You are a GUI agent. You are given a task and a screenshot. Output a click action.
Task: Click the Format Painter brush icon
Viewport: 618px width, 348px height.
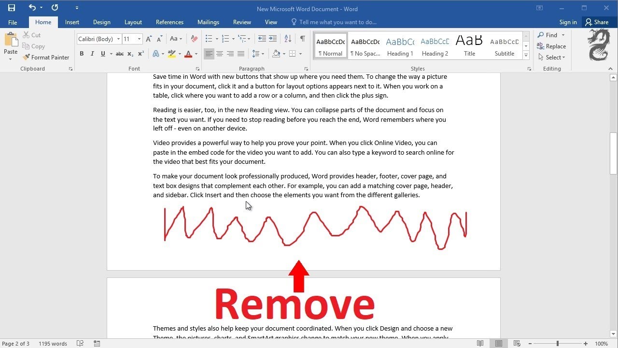pos(26,58)
